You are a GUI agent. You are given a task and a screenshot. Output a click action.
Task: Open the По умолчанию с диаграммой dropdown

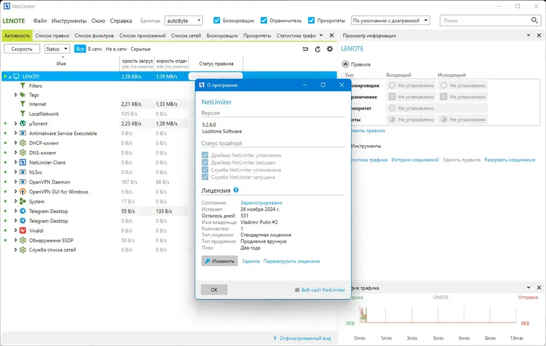click(x=391, y=21)
